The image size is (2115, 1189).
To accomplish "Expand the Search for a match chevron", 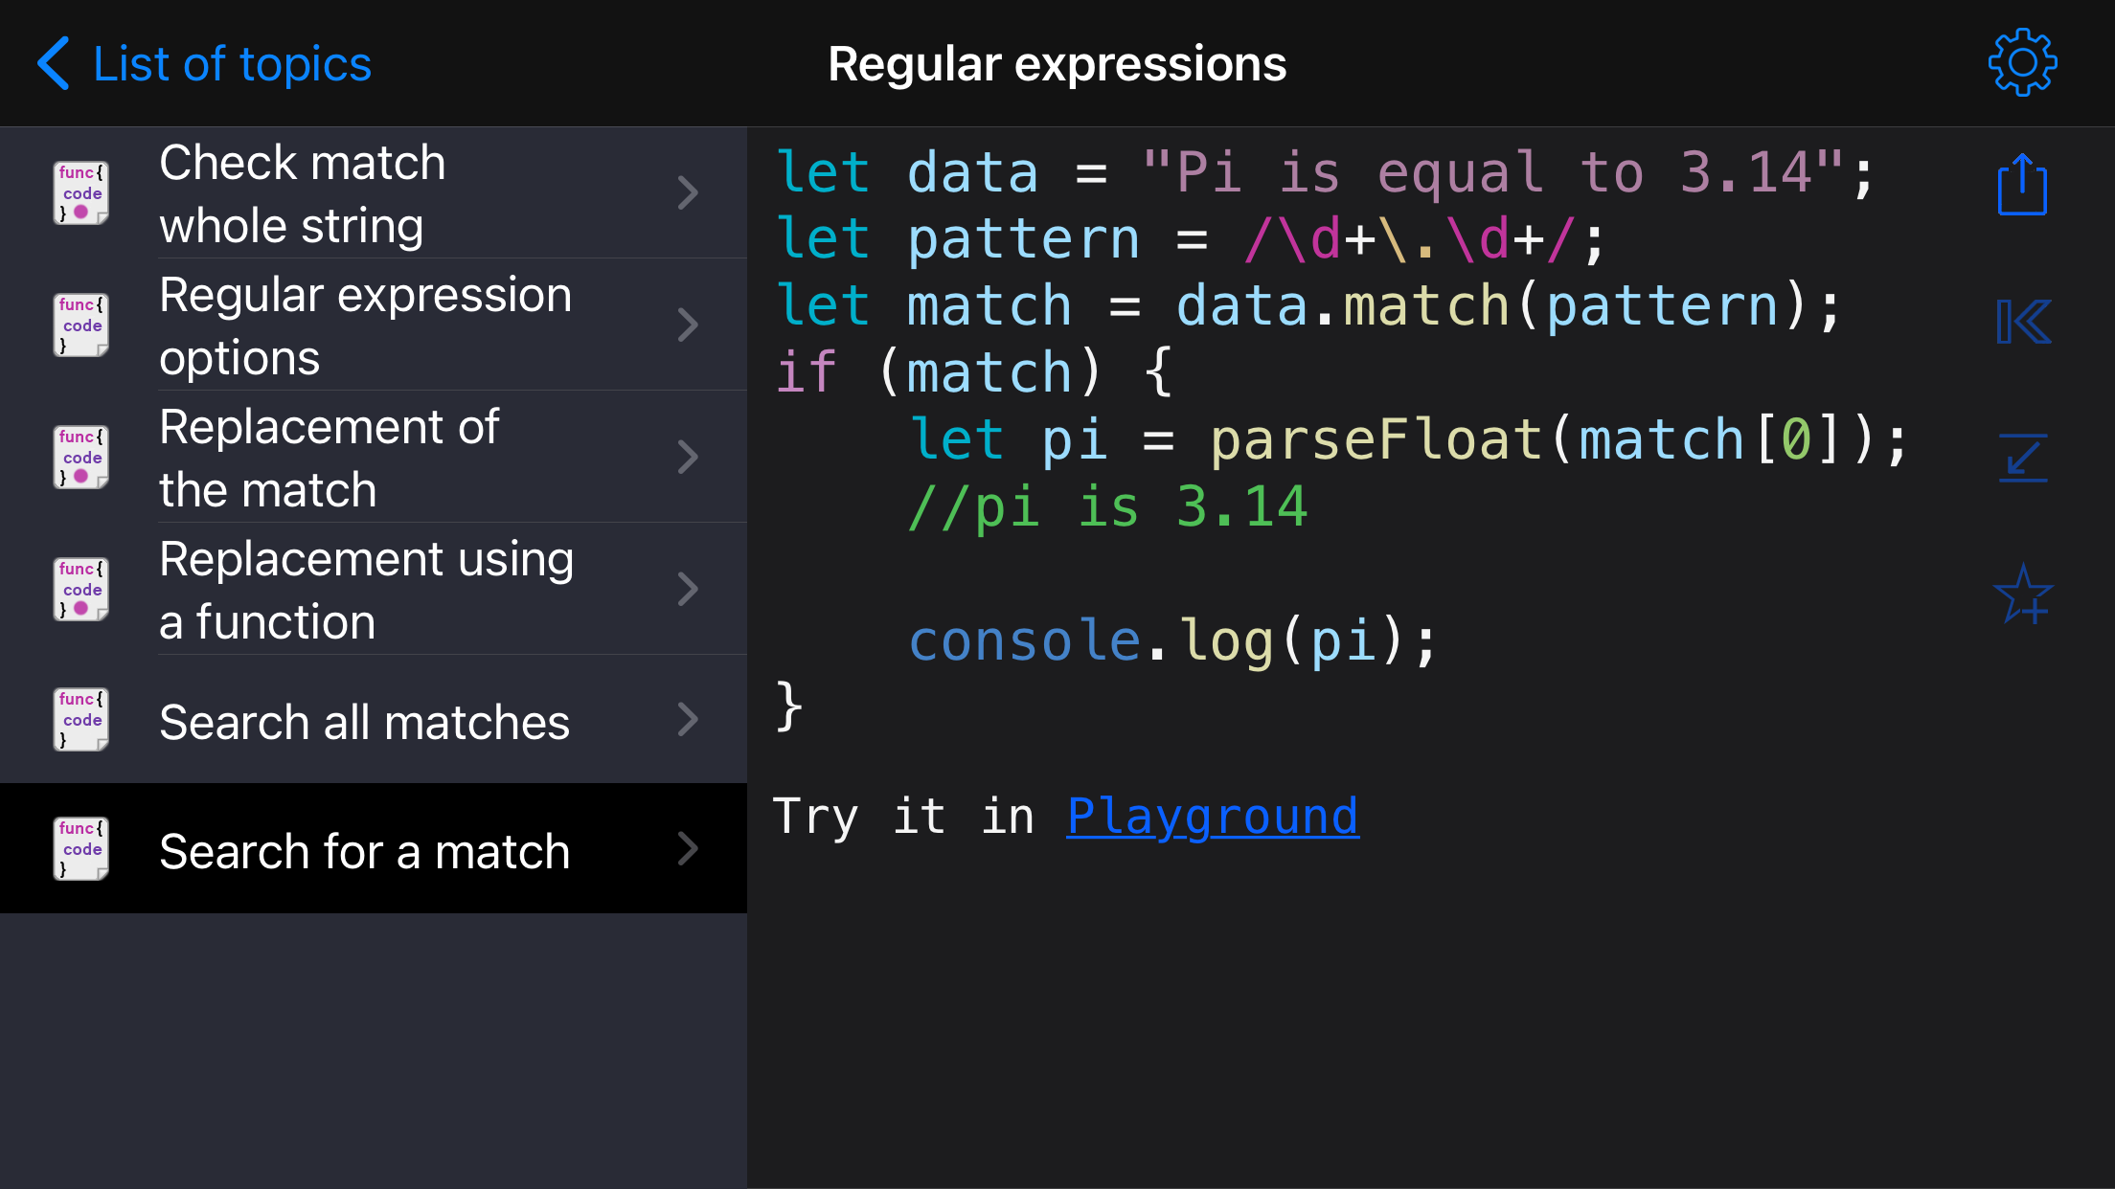I will pos(688,848).
